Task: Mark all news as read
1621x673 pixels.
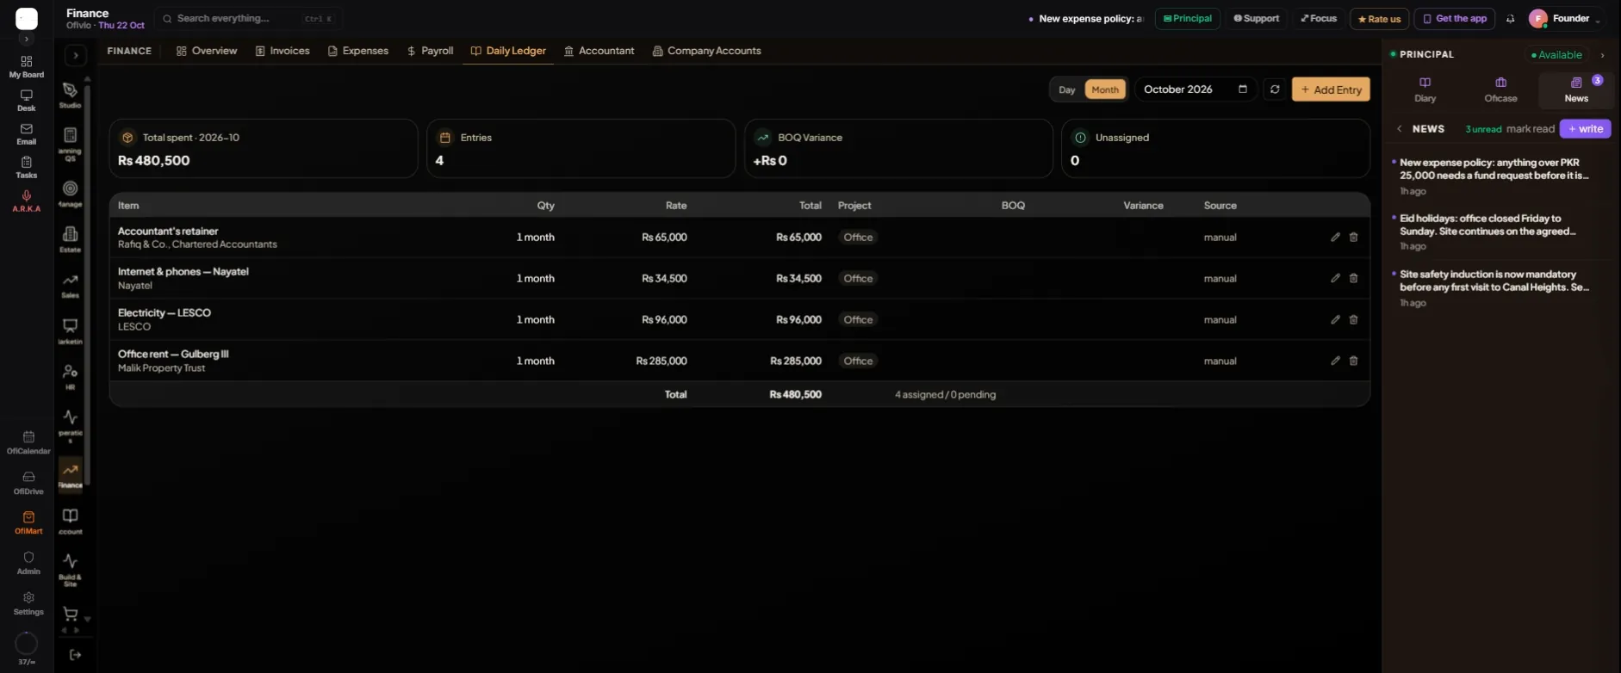Action: [1531, 129]
